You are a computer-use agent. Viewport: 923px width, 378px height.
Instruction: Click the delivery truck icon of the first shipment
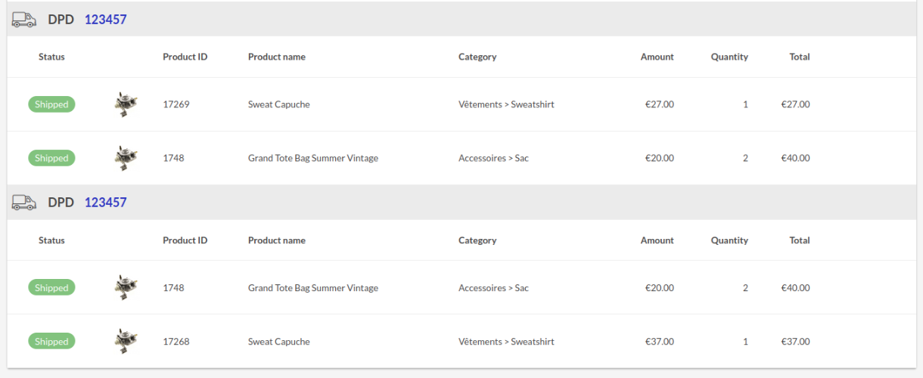coord(24,20)
